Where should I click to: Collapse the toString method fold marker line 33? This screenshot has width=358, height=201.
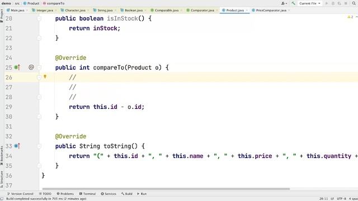pos(39,146)
